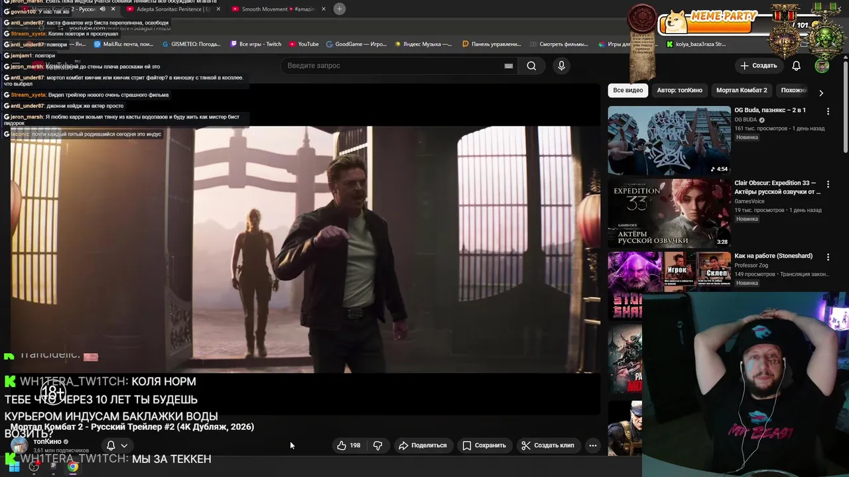849x477 pixels.
Task: Open options menu for OG Buda video
Action: [x=828, y=111]
